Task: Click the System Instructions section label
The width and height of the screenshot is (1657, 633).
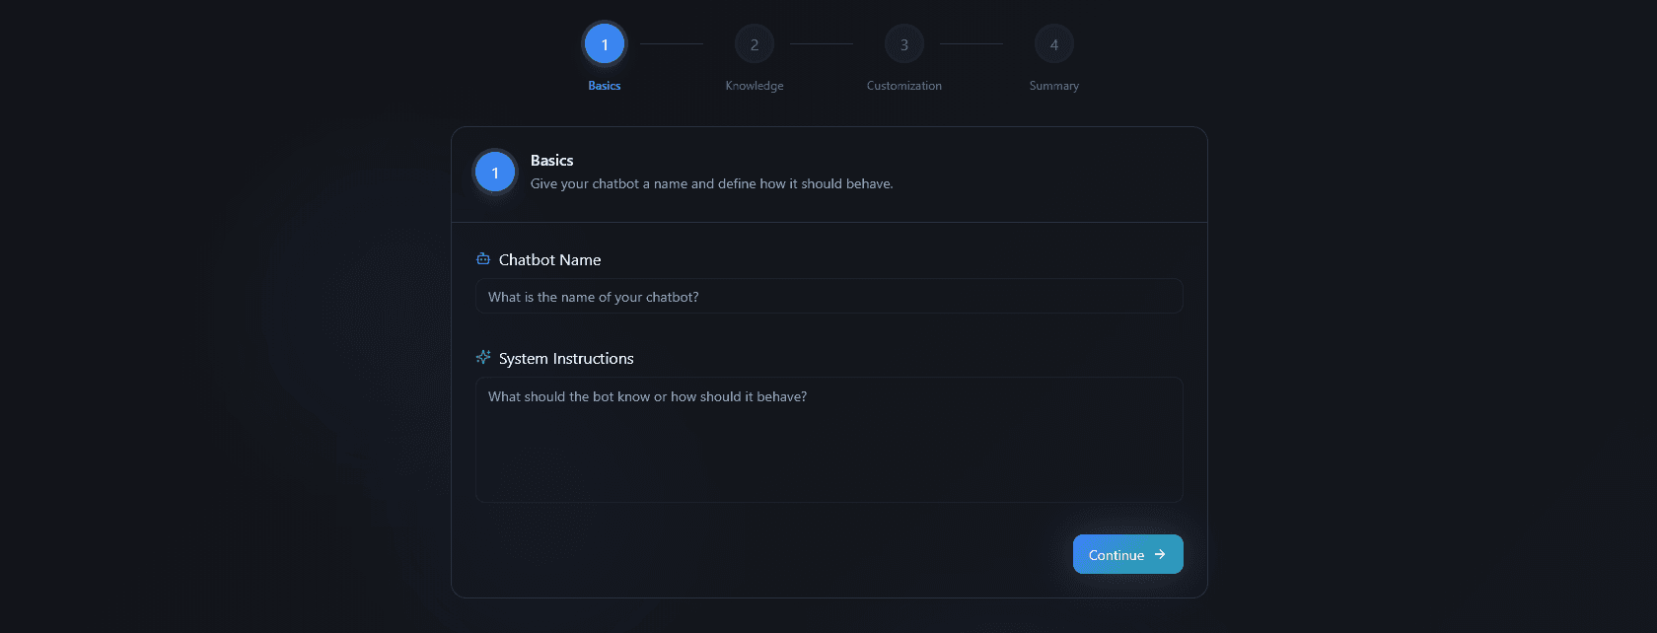Action: click(565, 358)
